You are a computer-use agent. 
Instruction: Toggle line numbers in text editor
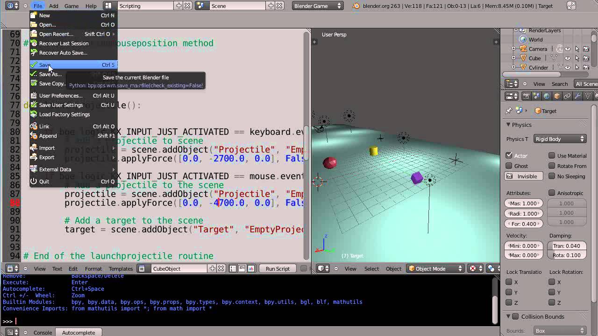click(233, 268)
